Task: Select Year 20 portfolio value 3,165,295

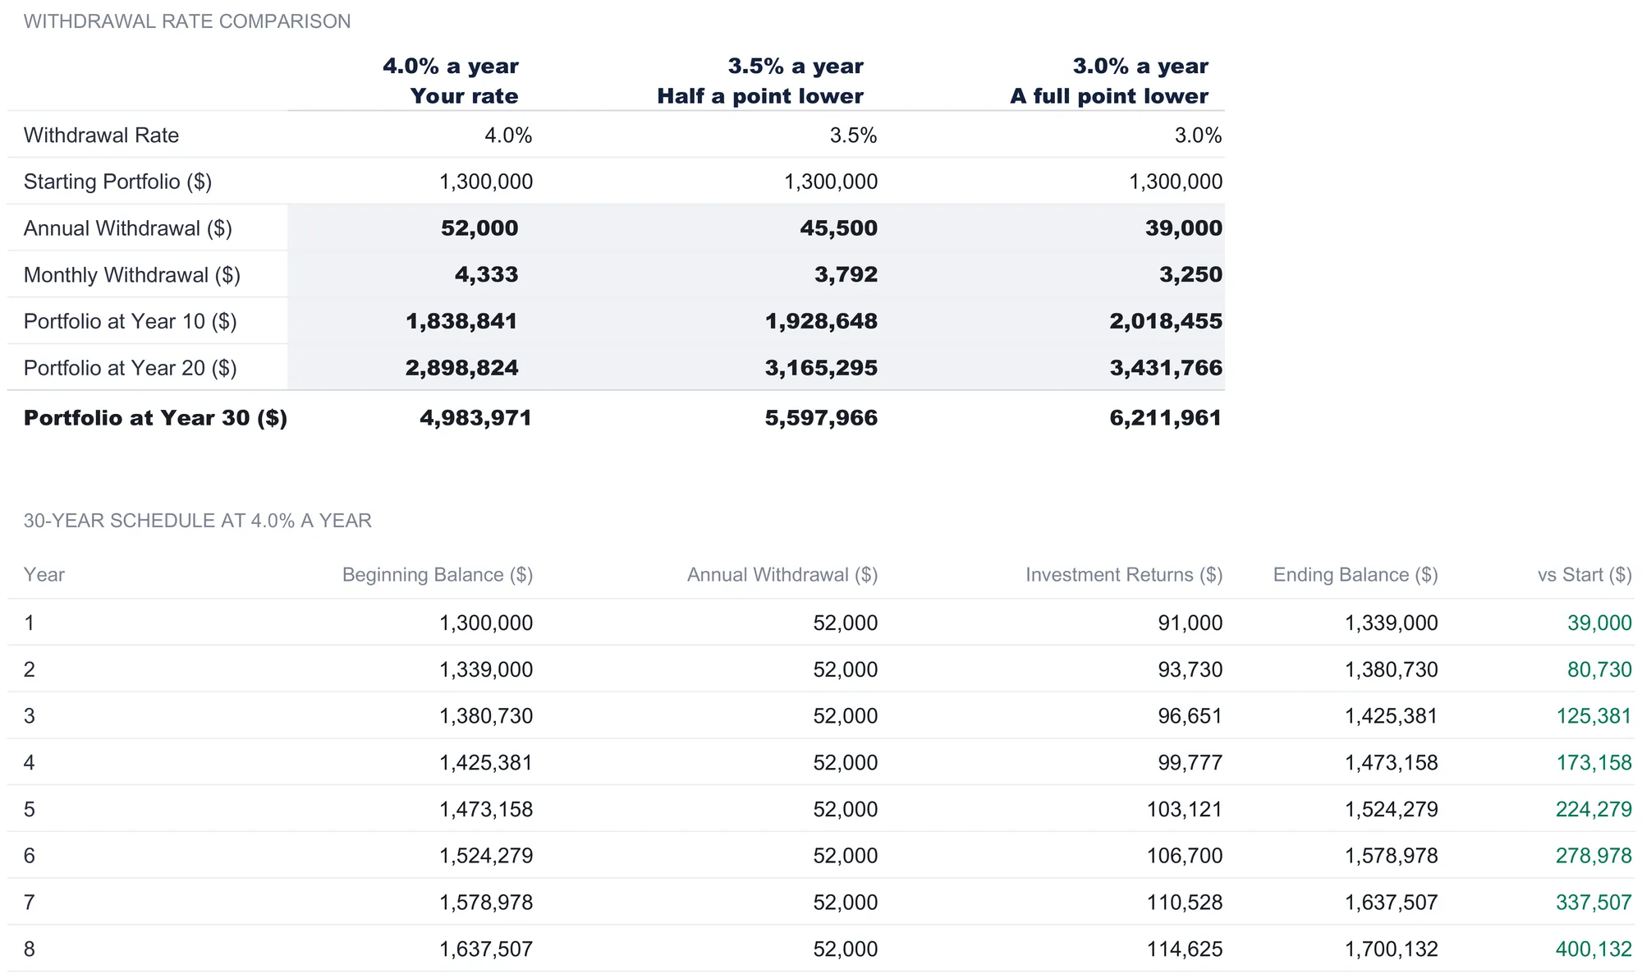Action: coord(821,368)
